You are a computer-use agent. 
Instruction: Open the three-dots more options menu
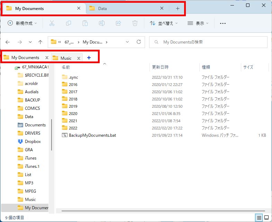coord(223,23)
